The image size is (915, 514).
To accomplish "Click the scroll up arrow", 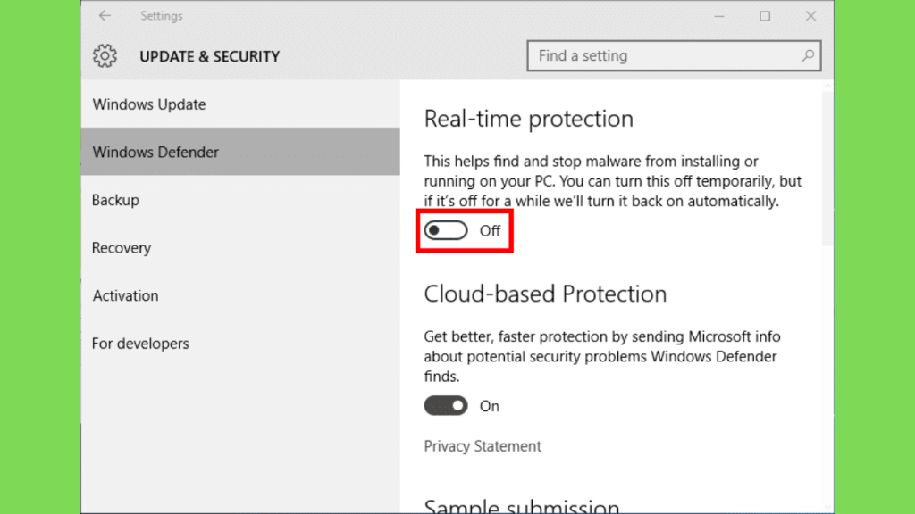I will [x=827, y=87].
